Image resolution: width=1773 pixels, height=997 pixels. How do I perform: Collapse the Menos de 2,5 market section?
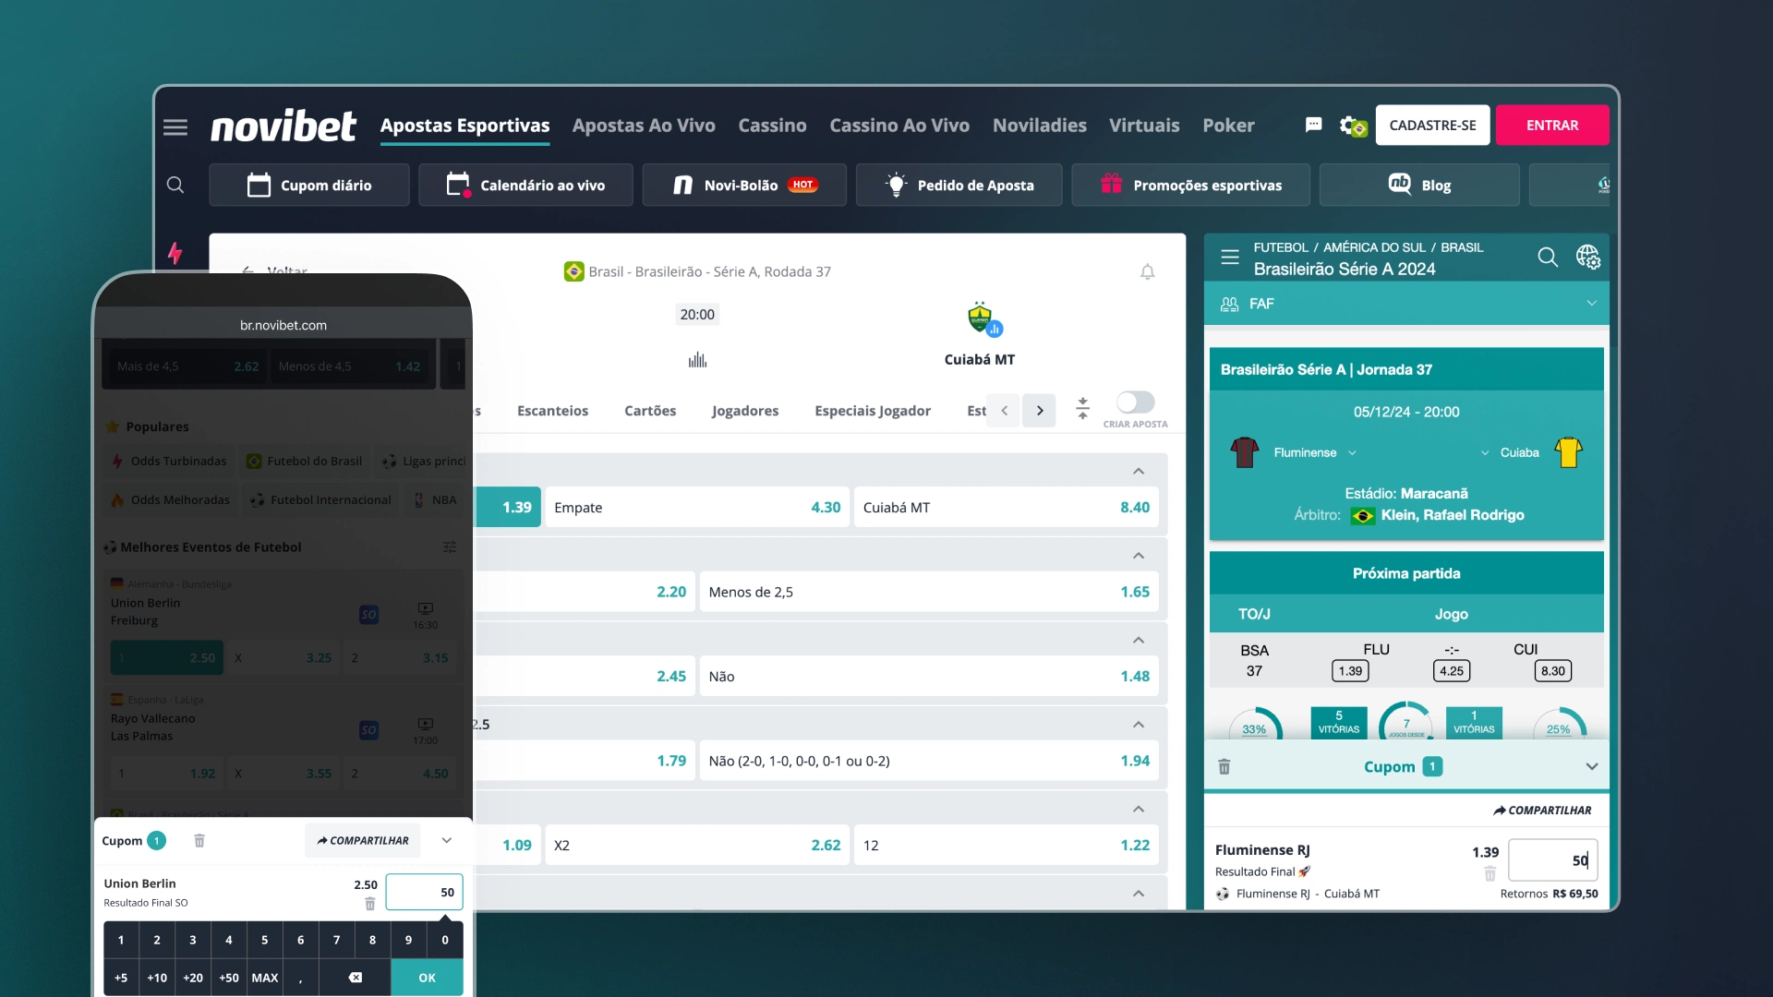pos(1139,556)
